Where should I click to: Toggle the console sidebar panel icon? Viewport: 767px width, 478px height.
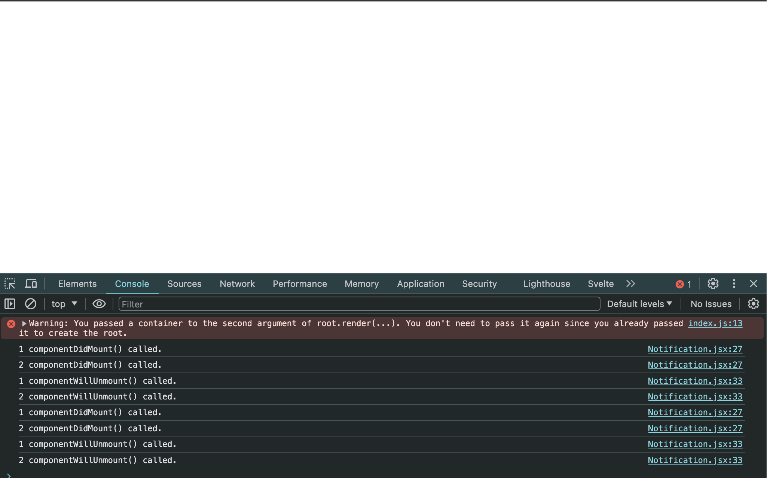tap(10, 304)
